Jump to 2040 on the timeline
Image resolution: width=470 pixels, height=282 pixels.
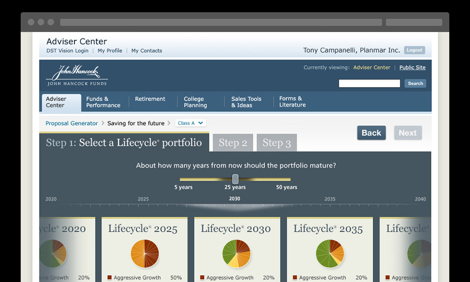420,199
